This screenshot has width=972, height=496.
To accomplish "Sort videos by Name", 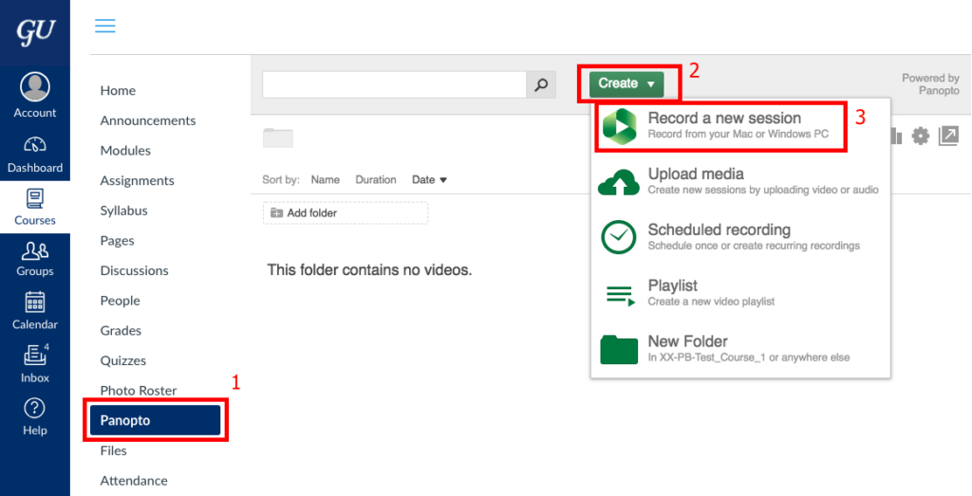I will pos(326,179).
